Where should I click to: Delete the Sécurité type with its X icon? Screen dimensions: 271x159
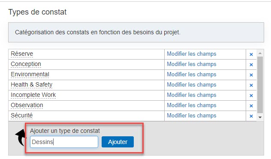(251, 116)
